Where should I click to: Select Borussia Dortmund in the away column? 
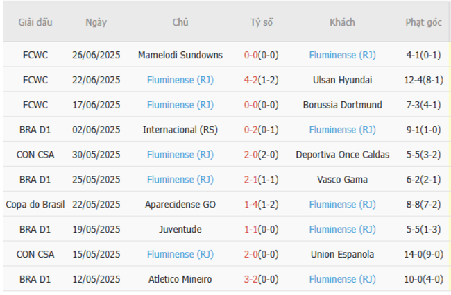(x=342, y=105)
